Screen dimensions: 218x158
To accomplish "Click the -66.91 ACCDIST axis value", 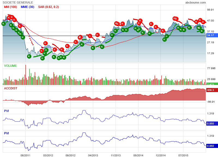I will coord(211,102).
